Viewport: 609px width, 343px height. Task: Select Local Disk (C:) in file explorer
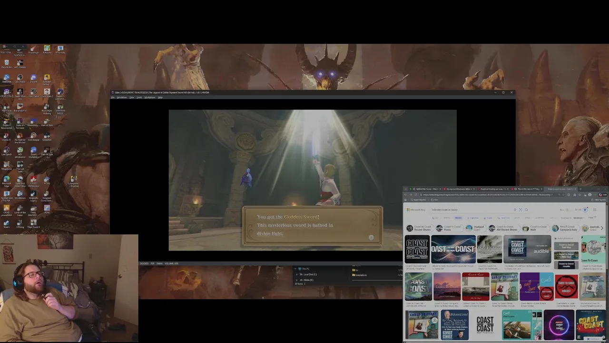(x=310, y=274)
